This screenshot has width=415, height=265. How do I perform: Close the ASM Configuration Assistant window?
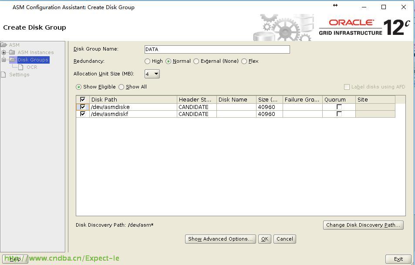click(x=404, y=7)
